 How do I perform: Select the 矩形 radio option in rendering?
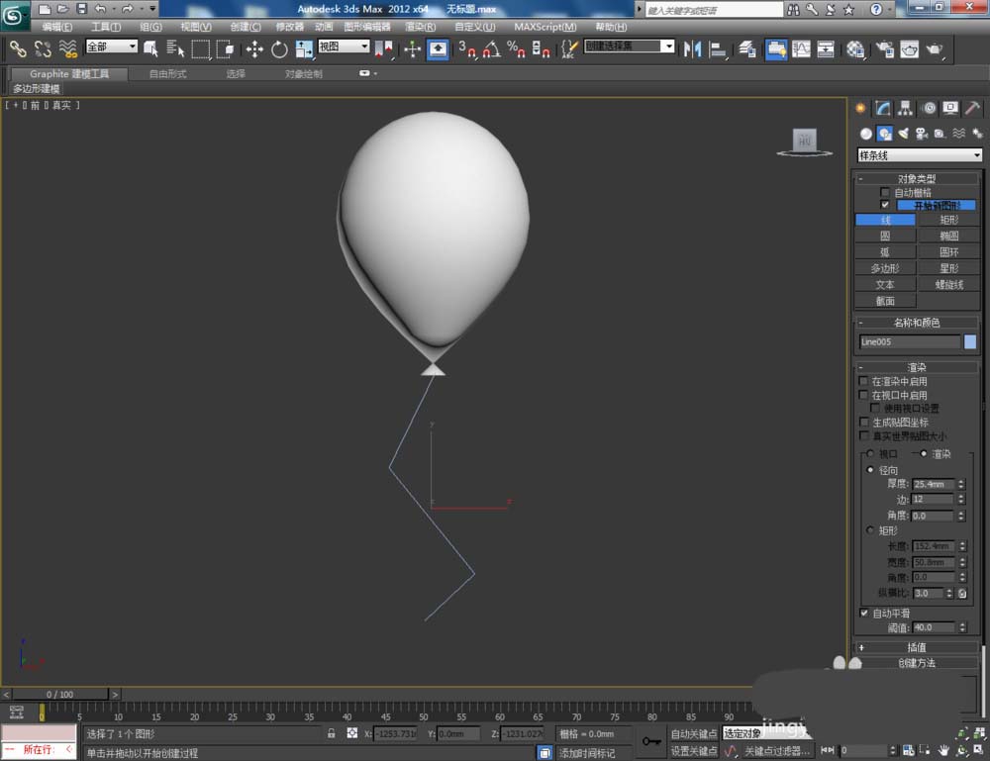click(x=870, y=530)
